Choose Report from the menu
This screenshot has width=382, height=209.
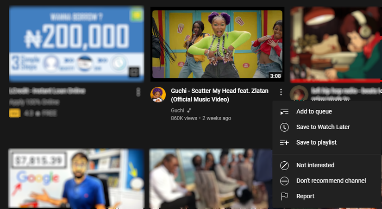[327, 196]
